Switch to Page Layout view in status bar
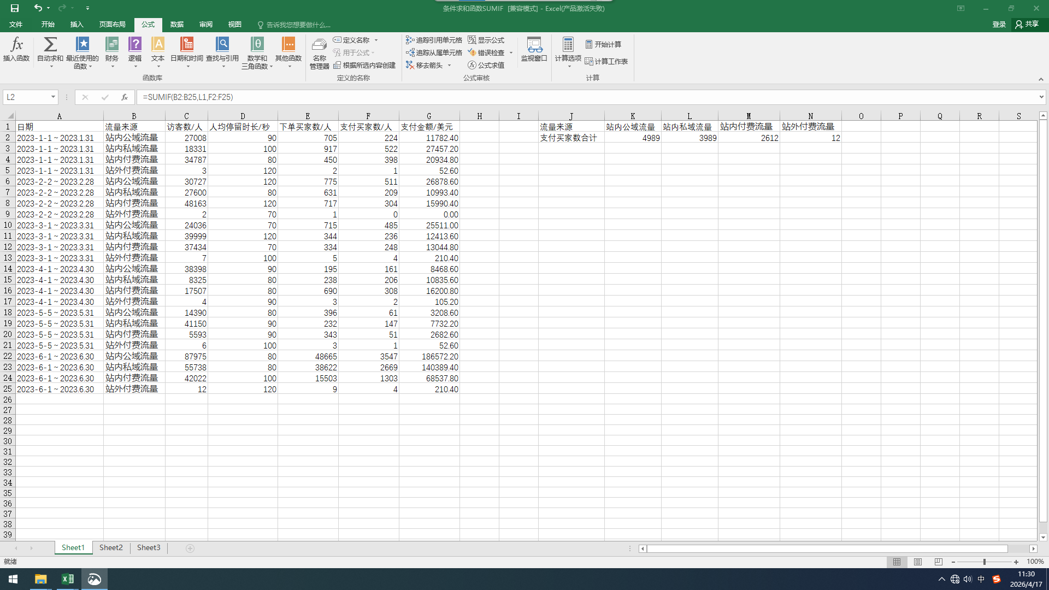The height and width of the screenshot is (590, 1049). pyautogui.click(x=918, y=562)
